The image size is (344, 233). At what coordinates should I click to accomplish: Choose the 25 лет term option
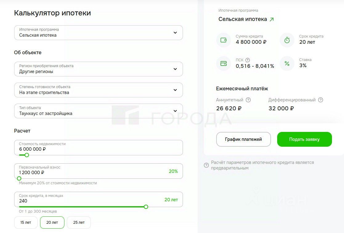pyautogui.click(x=79, y=223)
